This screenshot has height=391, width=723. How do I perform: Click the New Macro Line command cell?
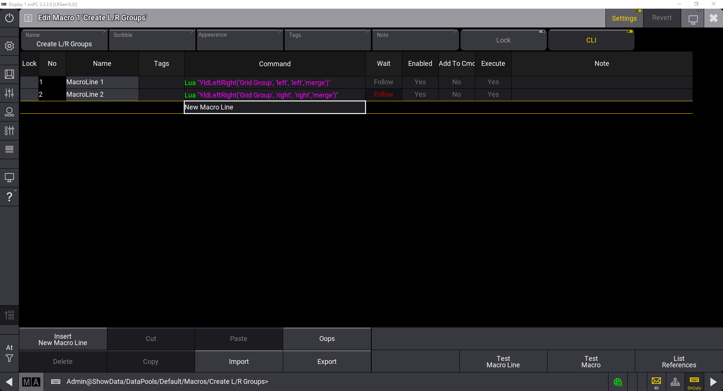click(275, 107)
